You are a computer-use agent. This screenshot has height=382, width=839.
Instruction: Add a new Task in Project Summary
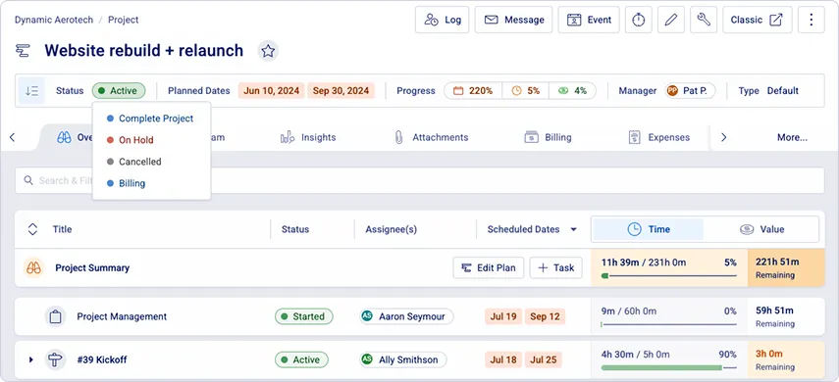(556, 267)
